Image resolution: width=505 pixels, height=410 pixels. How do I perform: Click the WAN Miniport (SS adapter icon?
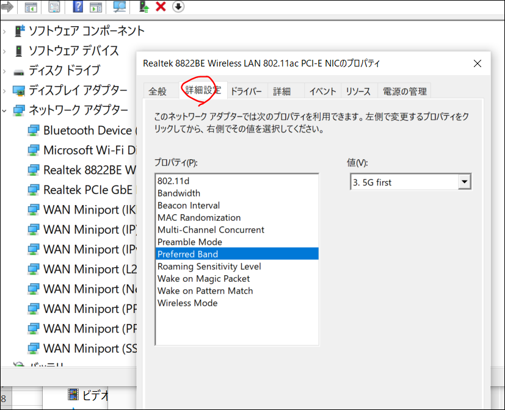[34, 348]
